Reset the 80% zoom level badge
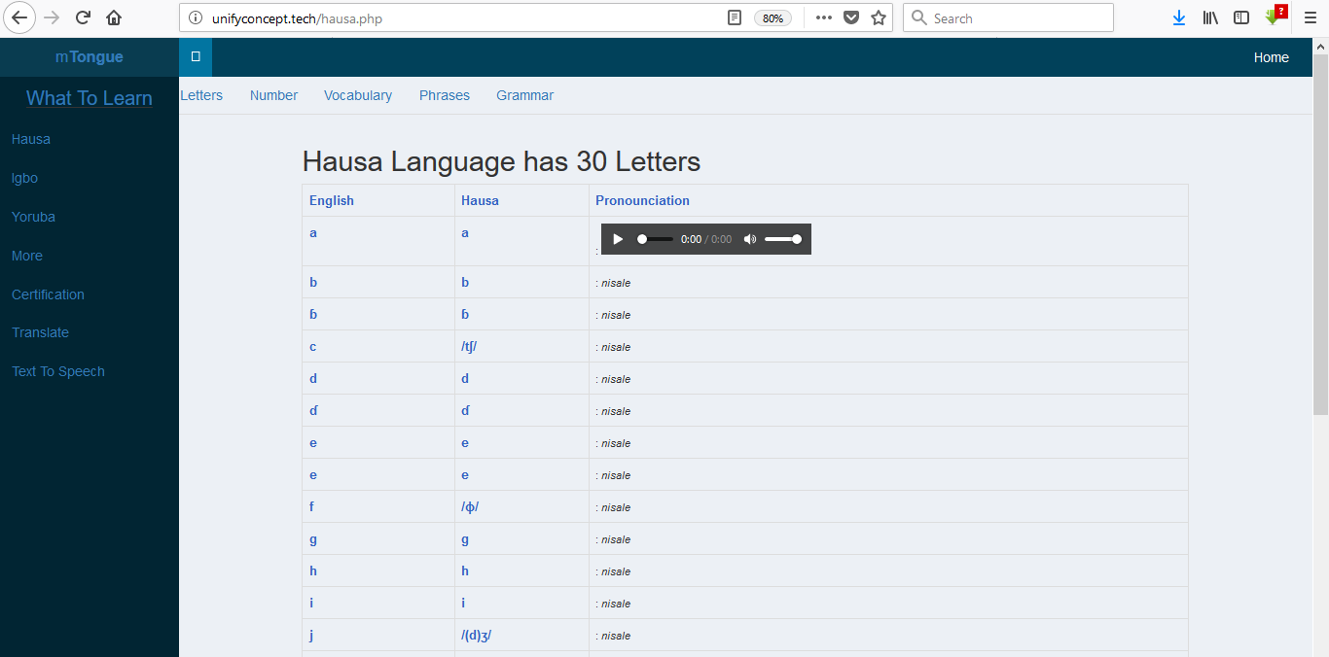 tap(772, 18)
